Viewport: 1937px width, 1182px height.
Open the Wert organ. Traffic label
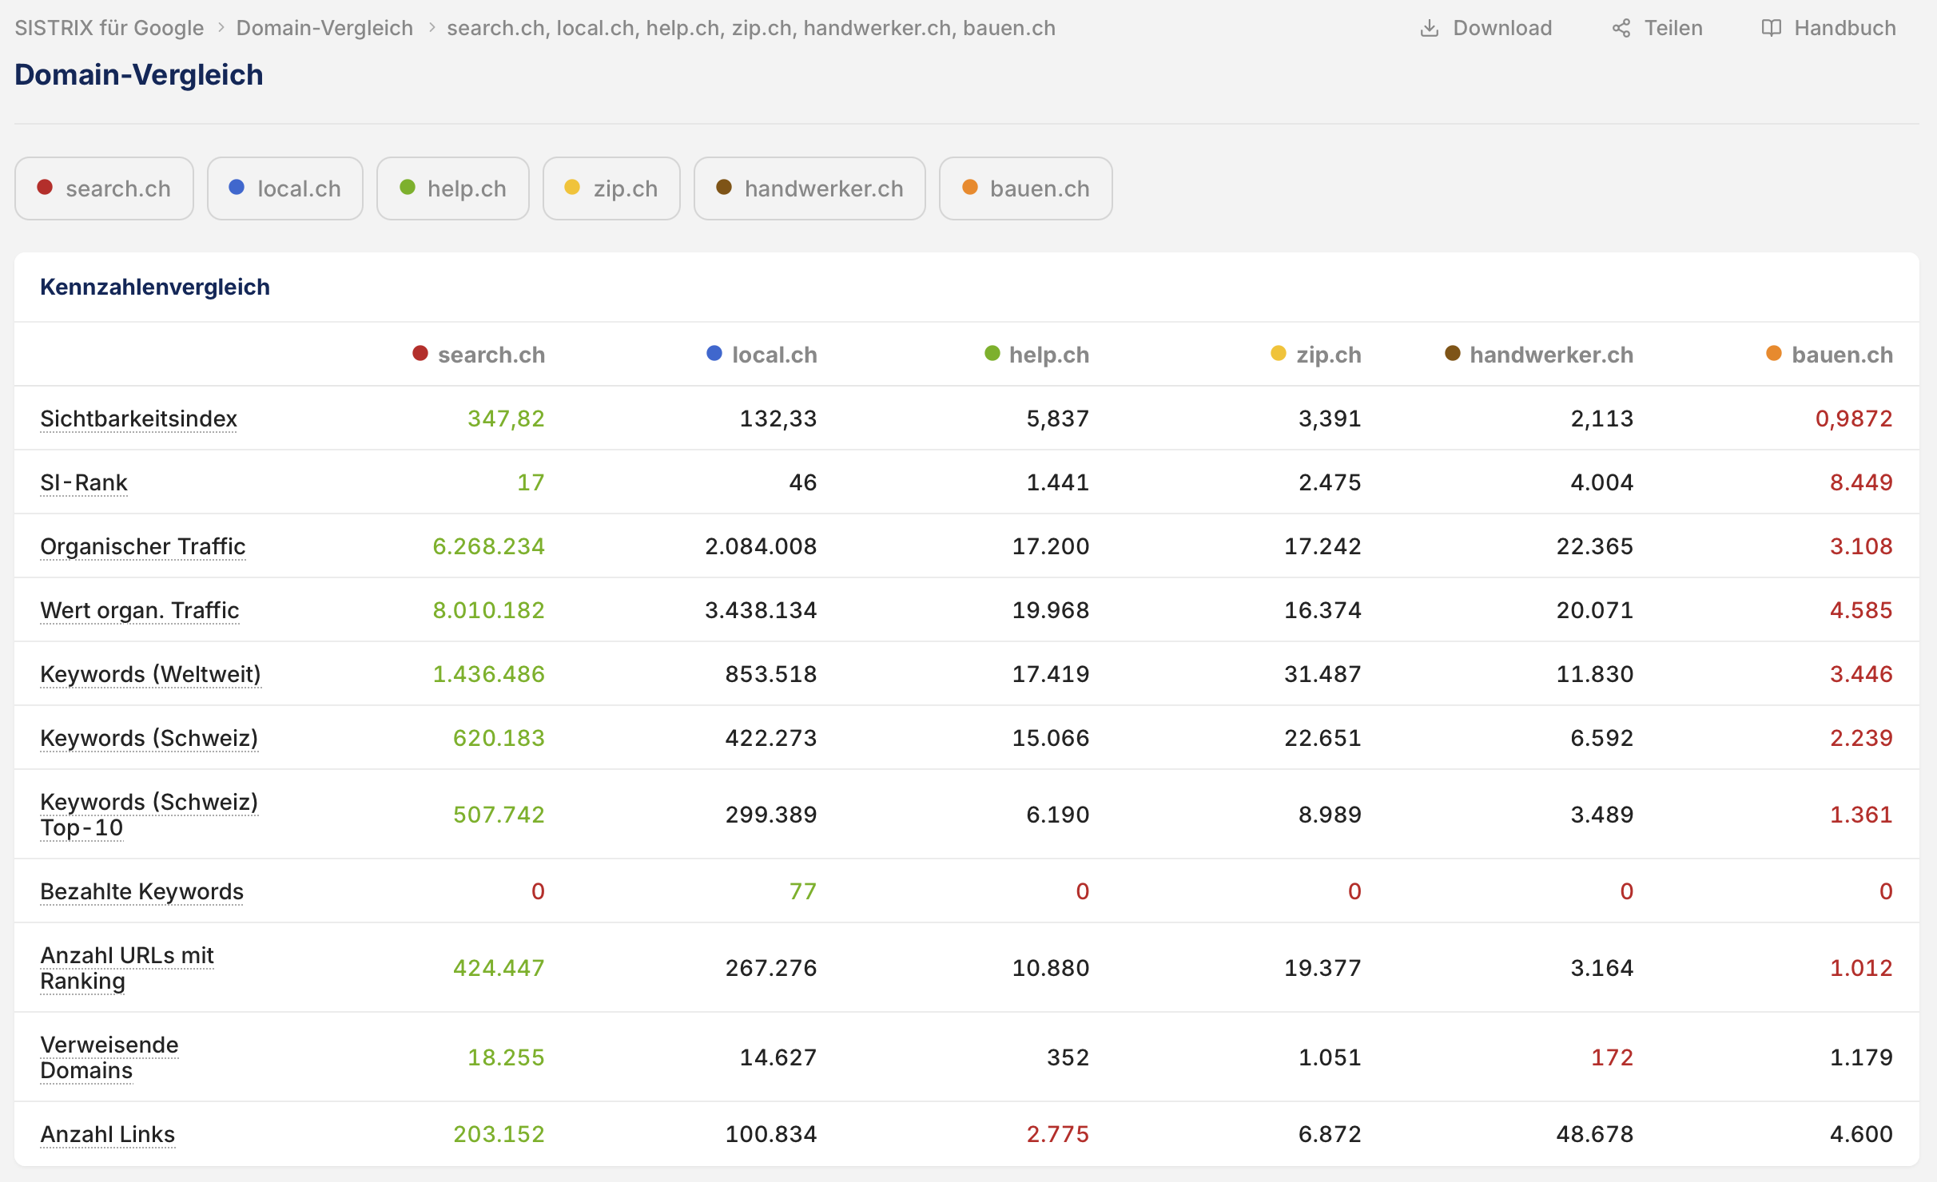140,610
